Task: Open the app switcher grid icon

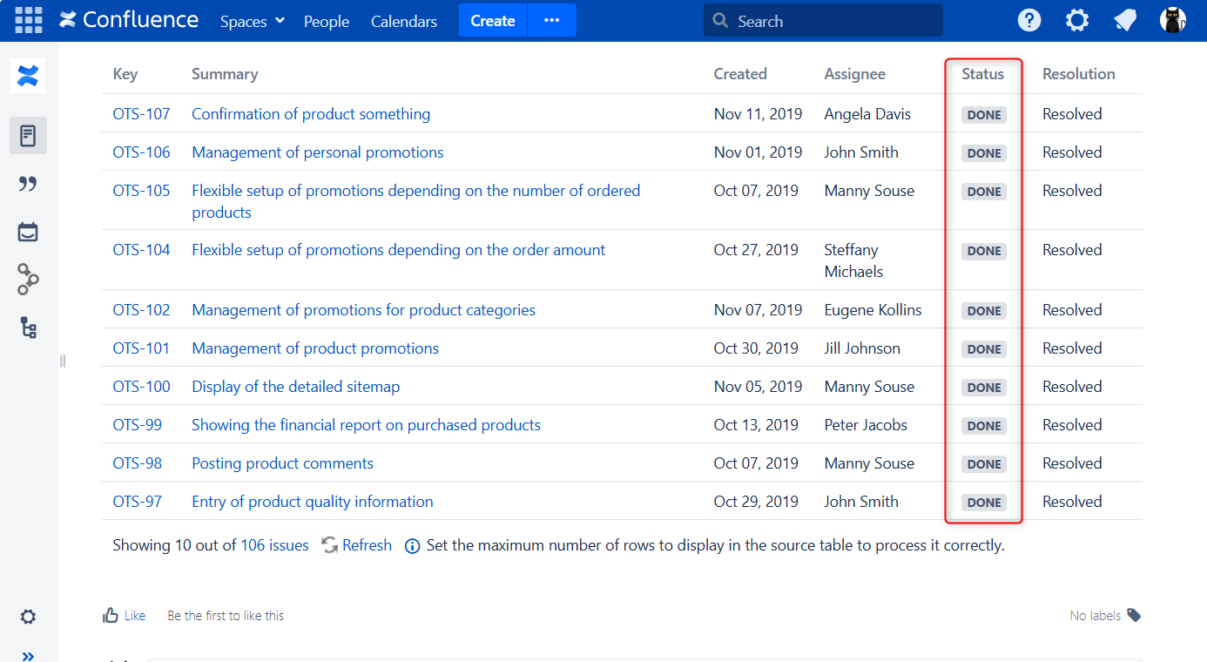Action: [x=29, y=20]
